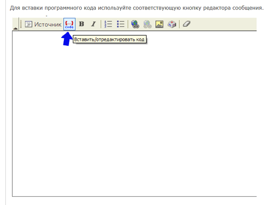
Task: Switch to Источник source view
Action: (43, 24)
